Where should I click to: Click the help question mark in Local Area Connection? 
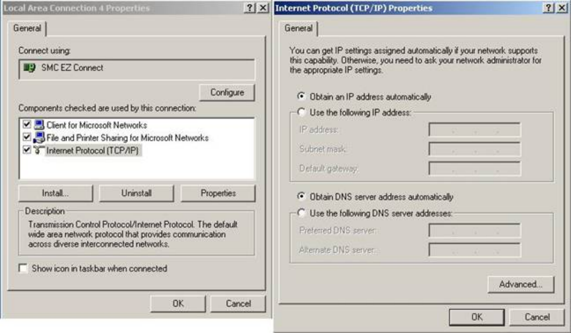[250, 8]
